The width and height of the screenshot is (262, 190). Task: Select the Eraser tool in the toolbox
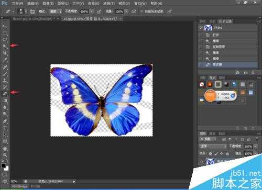[5, 94]
